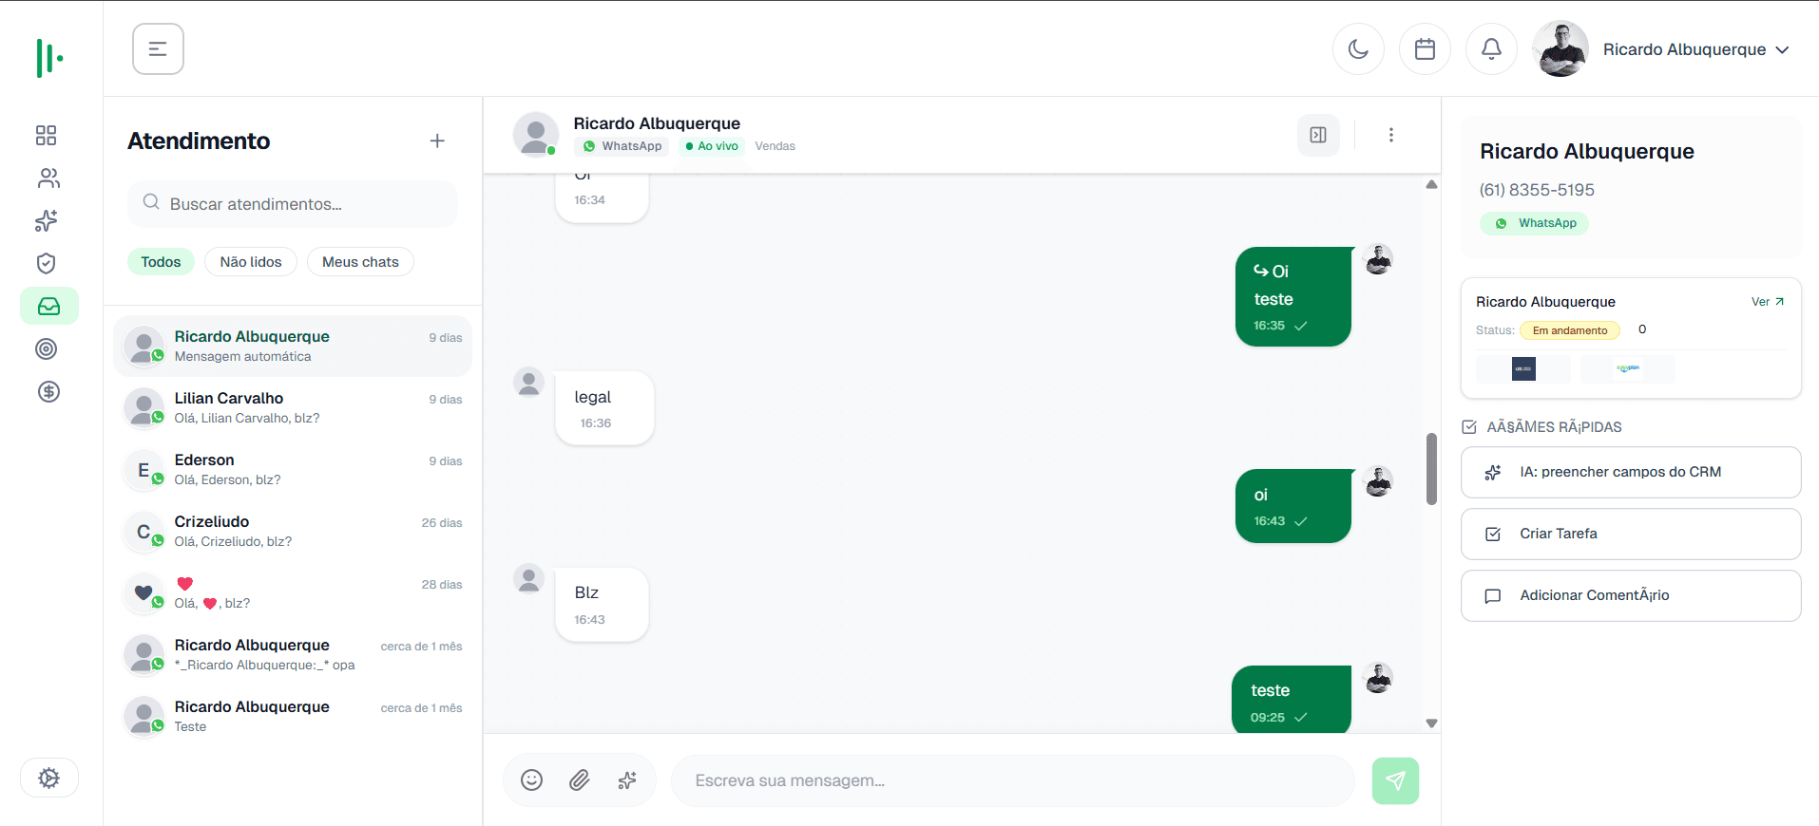Click the Ver link on deal card
The image size is (1819, 826).
1767,302
